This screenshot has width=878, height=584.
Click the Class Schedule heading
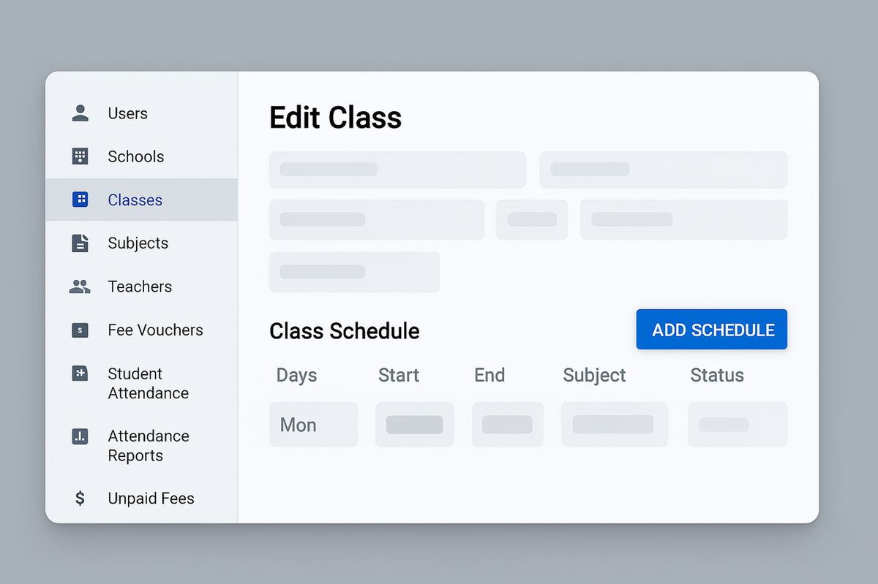pos(344,331)
